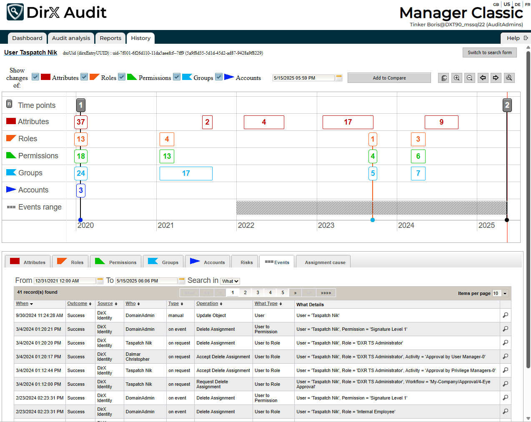This screenshot has width=531, height=422.
Task: Disable the Groups show-changes checkbox
Action: 177,77
